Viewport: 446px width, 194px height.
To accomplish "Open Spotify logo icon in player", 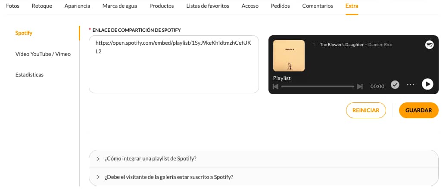I will (429, 45).
